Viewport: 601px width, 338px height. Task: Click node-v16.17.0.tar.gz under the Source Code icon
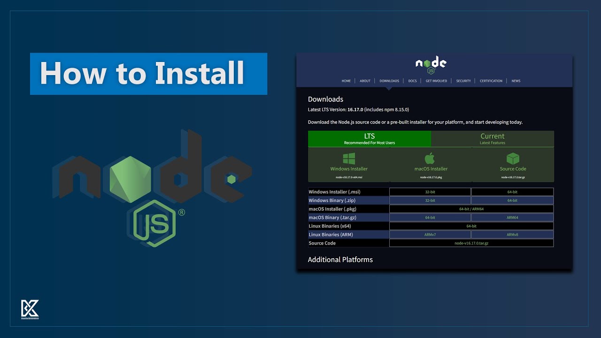pyautogui.click(x=513, y=177)
